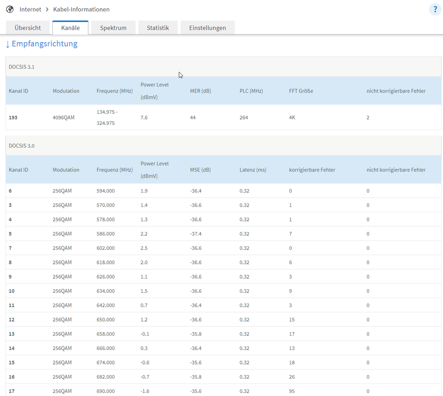Click the Latenz (ms) column header
This screenshot has width=443, height=396.
(x=253, y=170)
